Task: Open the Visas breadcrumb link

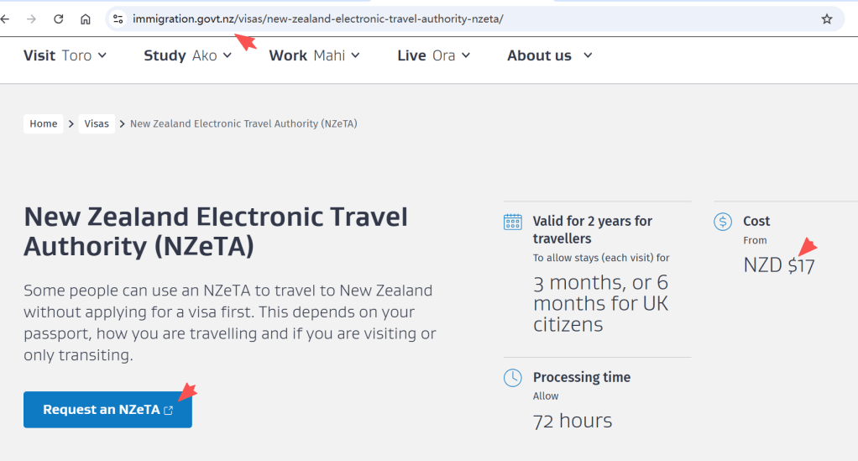Action: (97, 123)
